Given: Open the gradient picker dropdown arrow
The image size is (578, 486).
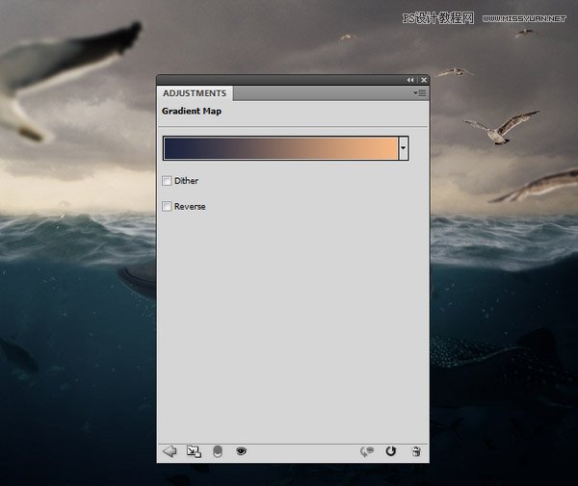Looking at the screenshot, I should click(x=404, y=148).
